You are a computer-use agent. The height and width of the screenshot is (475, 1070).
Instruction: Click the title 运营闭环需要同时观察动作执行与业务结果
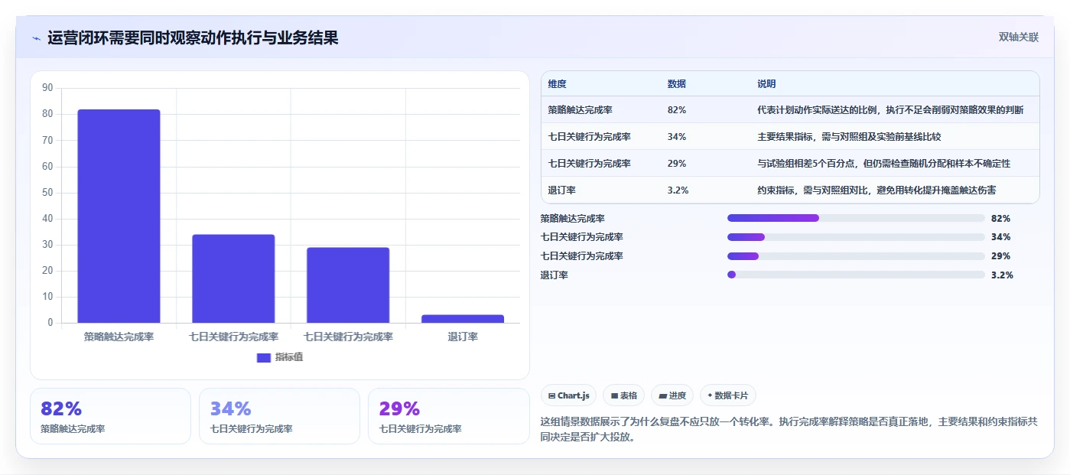click(x=193, y=38)
